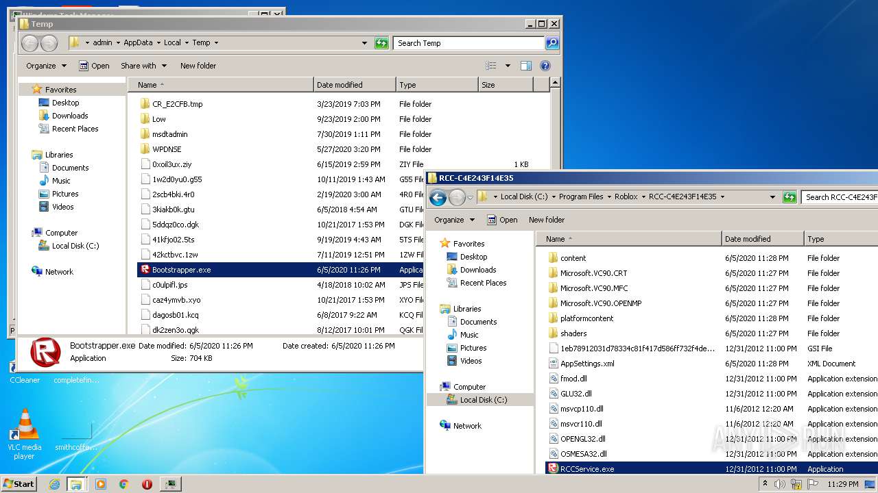Click the taskbar clock showing 11:29 PM
This screenshot has width=878, height=493.
tap(843, 484)
